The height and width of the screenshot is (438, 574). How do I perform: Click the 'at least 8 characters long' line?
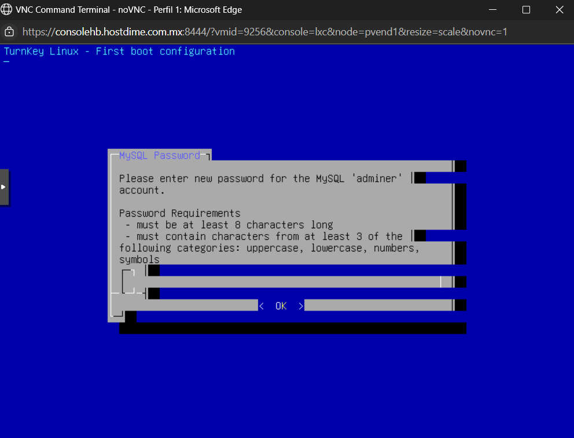pos(229,225)
